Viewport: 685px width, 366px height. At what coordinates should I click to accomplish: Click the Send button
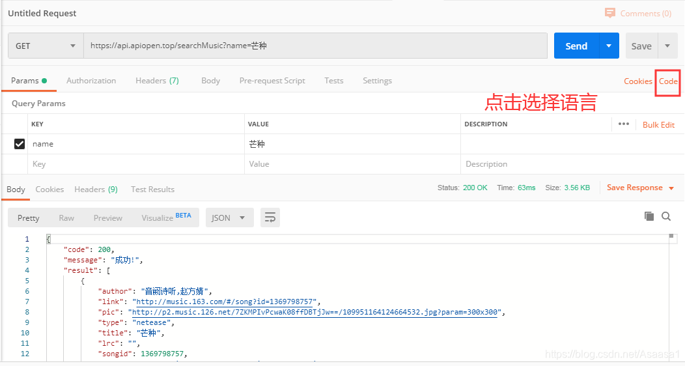[x=576, y=46]
